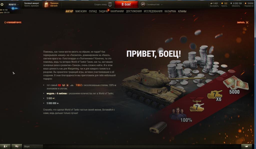This screenshot has width=256, height=149.
Task: Open the contacts icon in bottom bar
Action: 5,147
